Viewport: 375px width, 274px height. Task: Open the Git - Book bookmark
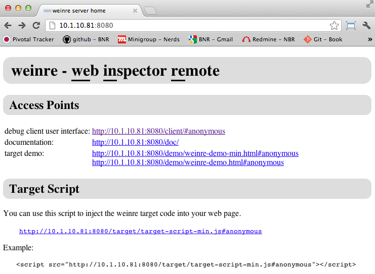coord(323,39)
